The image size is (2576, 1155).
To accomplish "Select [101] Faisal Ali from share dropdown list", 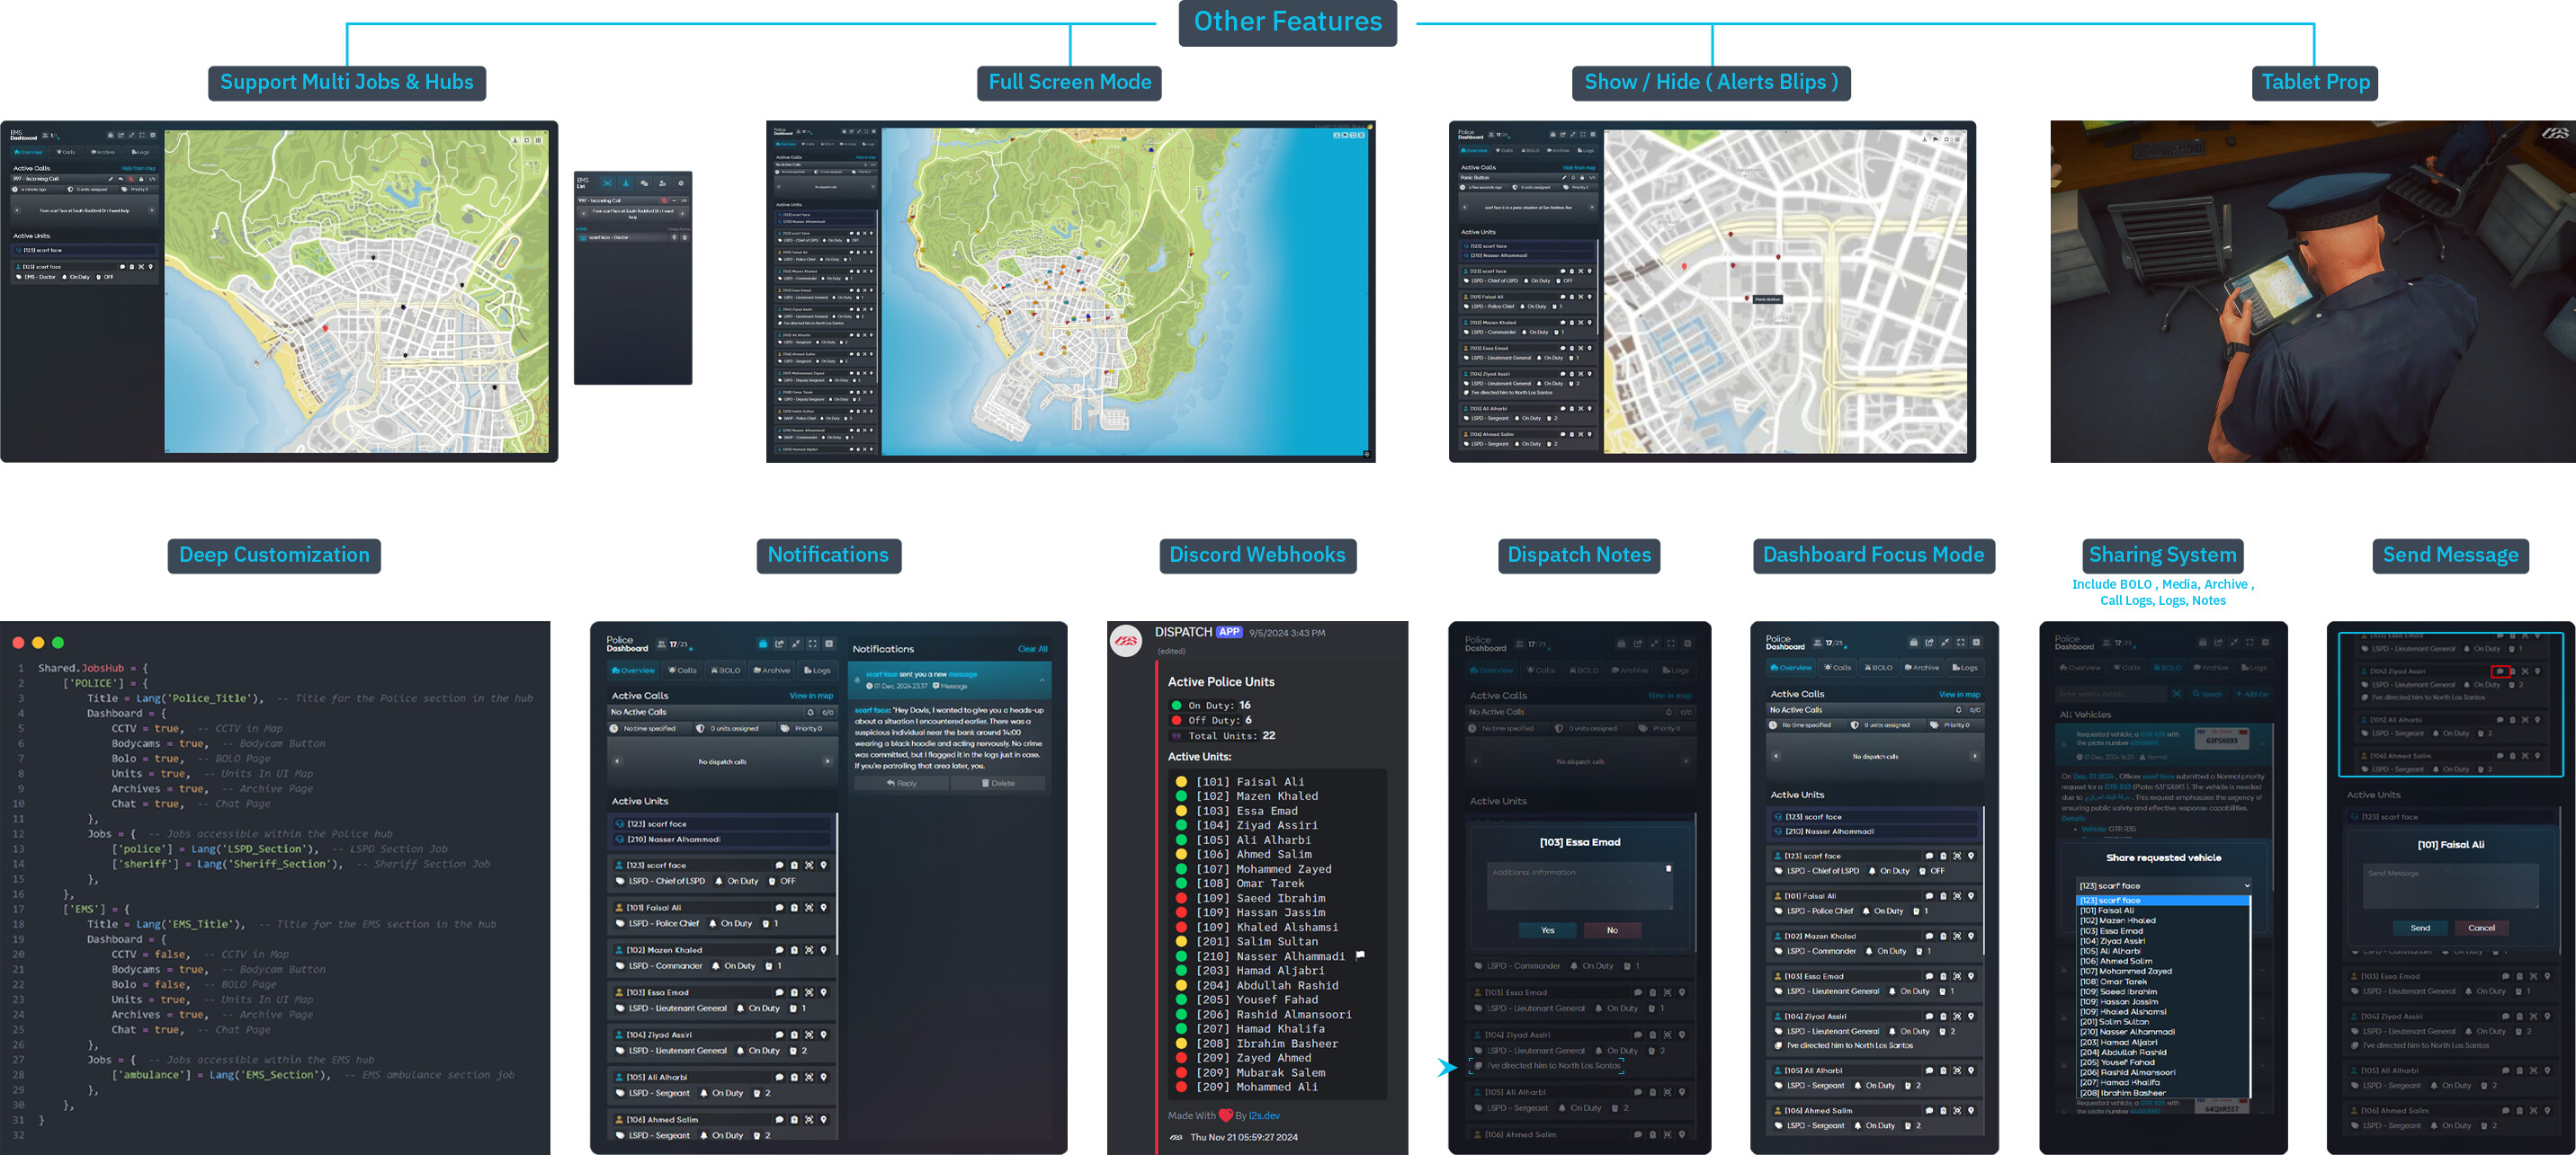I will tap(2163, 911).
